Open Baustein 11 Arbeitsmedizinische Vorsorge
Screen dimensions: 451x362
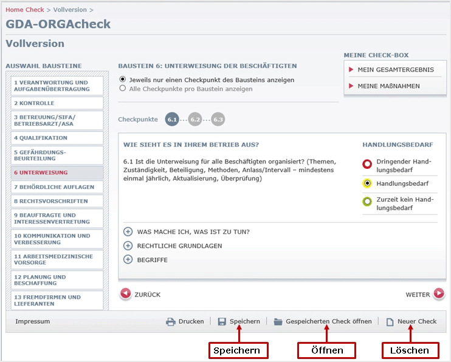point(57,259)
